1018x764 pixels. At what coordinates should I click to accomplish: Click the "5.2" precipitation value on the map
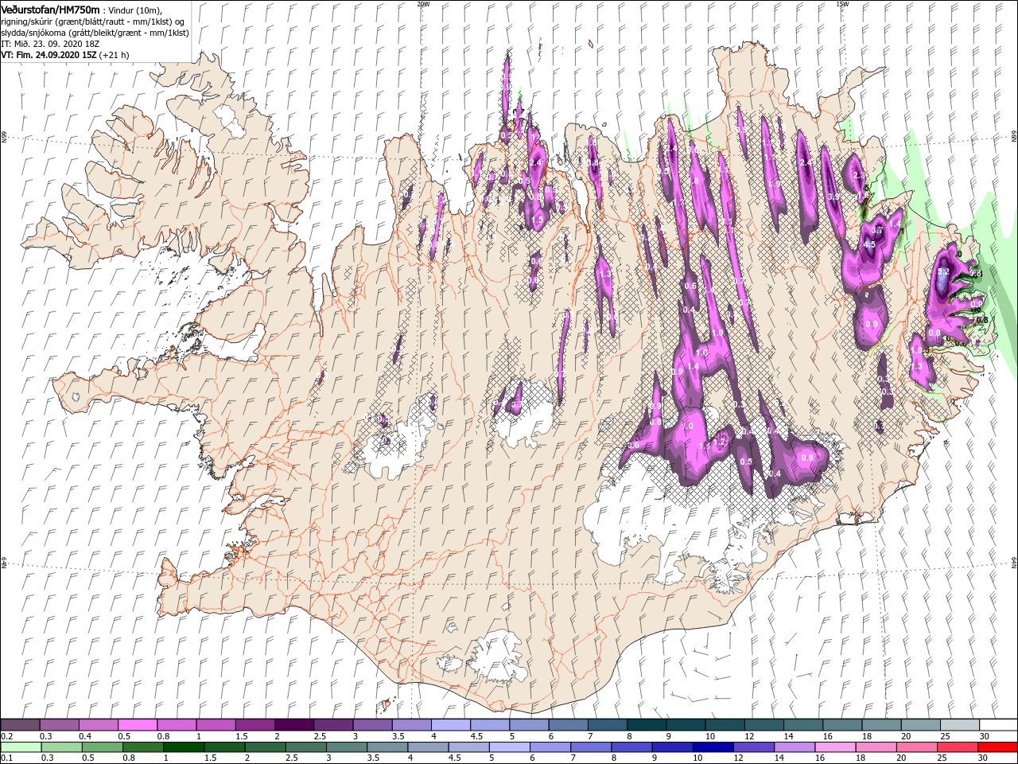[x=944, y=272]
